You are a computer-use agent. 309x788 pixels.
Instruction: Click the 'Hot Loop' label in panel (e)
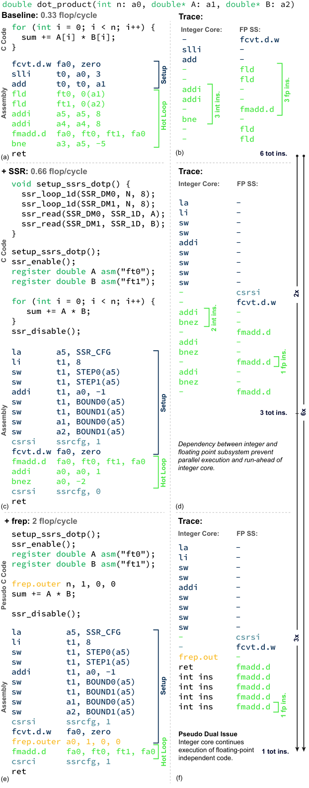click(x=163, y=751)
